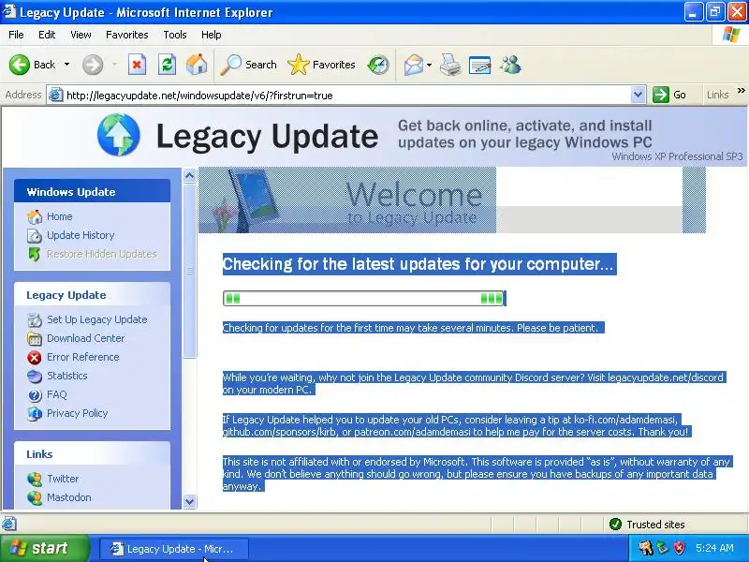
Task: Print the page with the printer icon
Action: pyautogui.click(x=450, y=65)
